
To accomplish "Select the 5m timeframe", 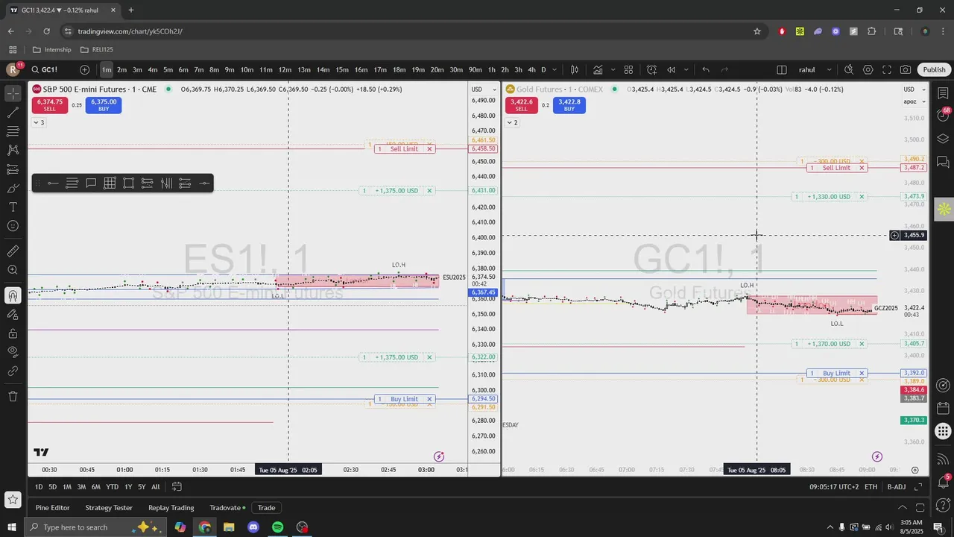I will (168, 69).
